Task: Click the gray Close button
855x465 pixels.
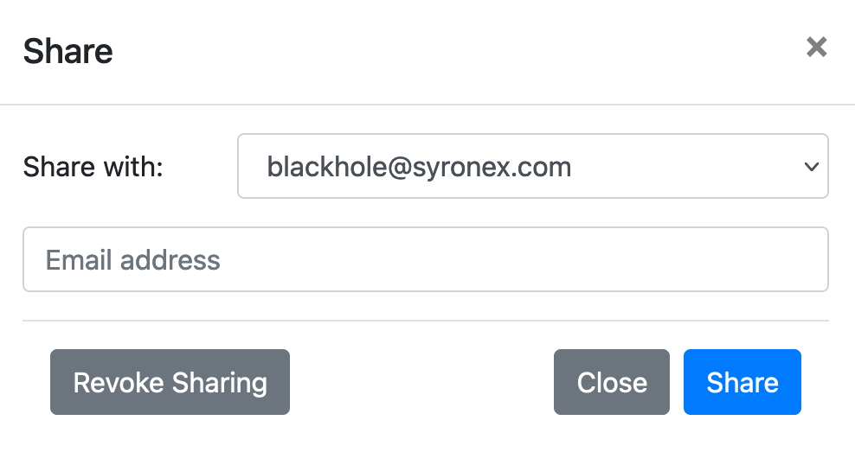Action: pos(611,382)
